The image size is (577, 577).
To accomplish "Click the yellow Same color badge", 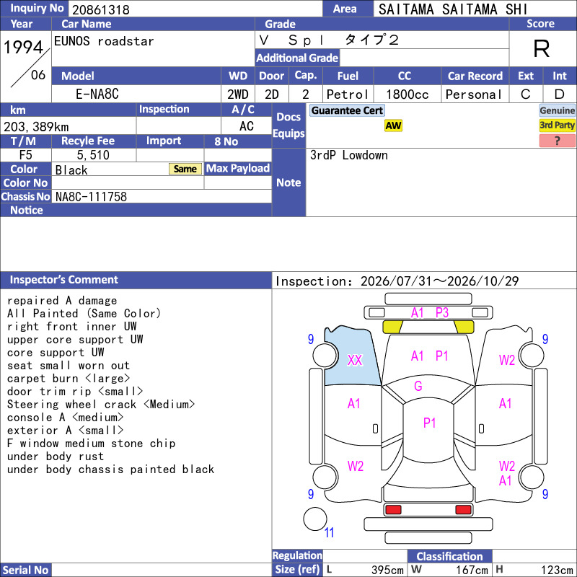I will (x=185, y=169).
